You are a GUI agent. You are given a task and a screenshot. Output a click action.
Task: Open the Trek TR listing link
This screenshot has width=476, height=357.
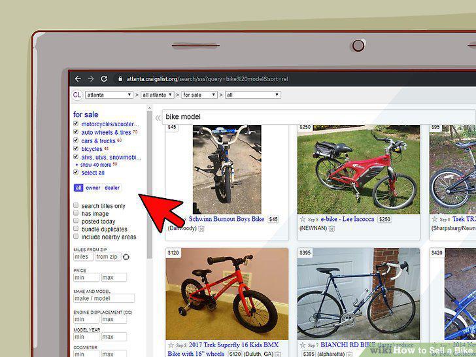[464, 219]
